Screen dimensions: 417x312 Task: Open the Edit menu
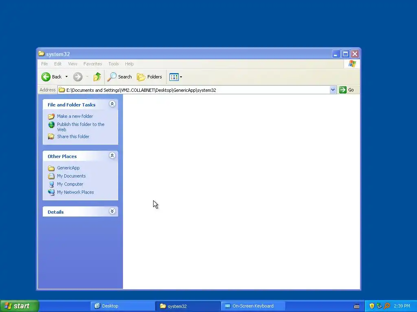(58, 64)
